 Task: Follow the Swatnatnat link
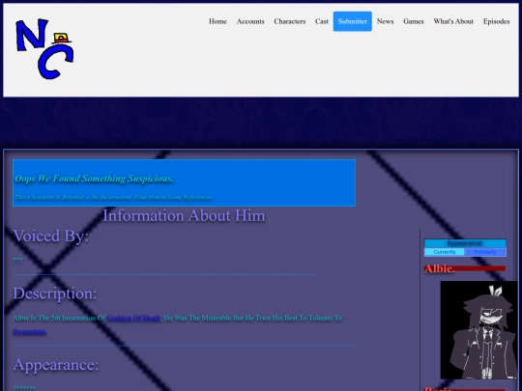[x=29, y=331]
